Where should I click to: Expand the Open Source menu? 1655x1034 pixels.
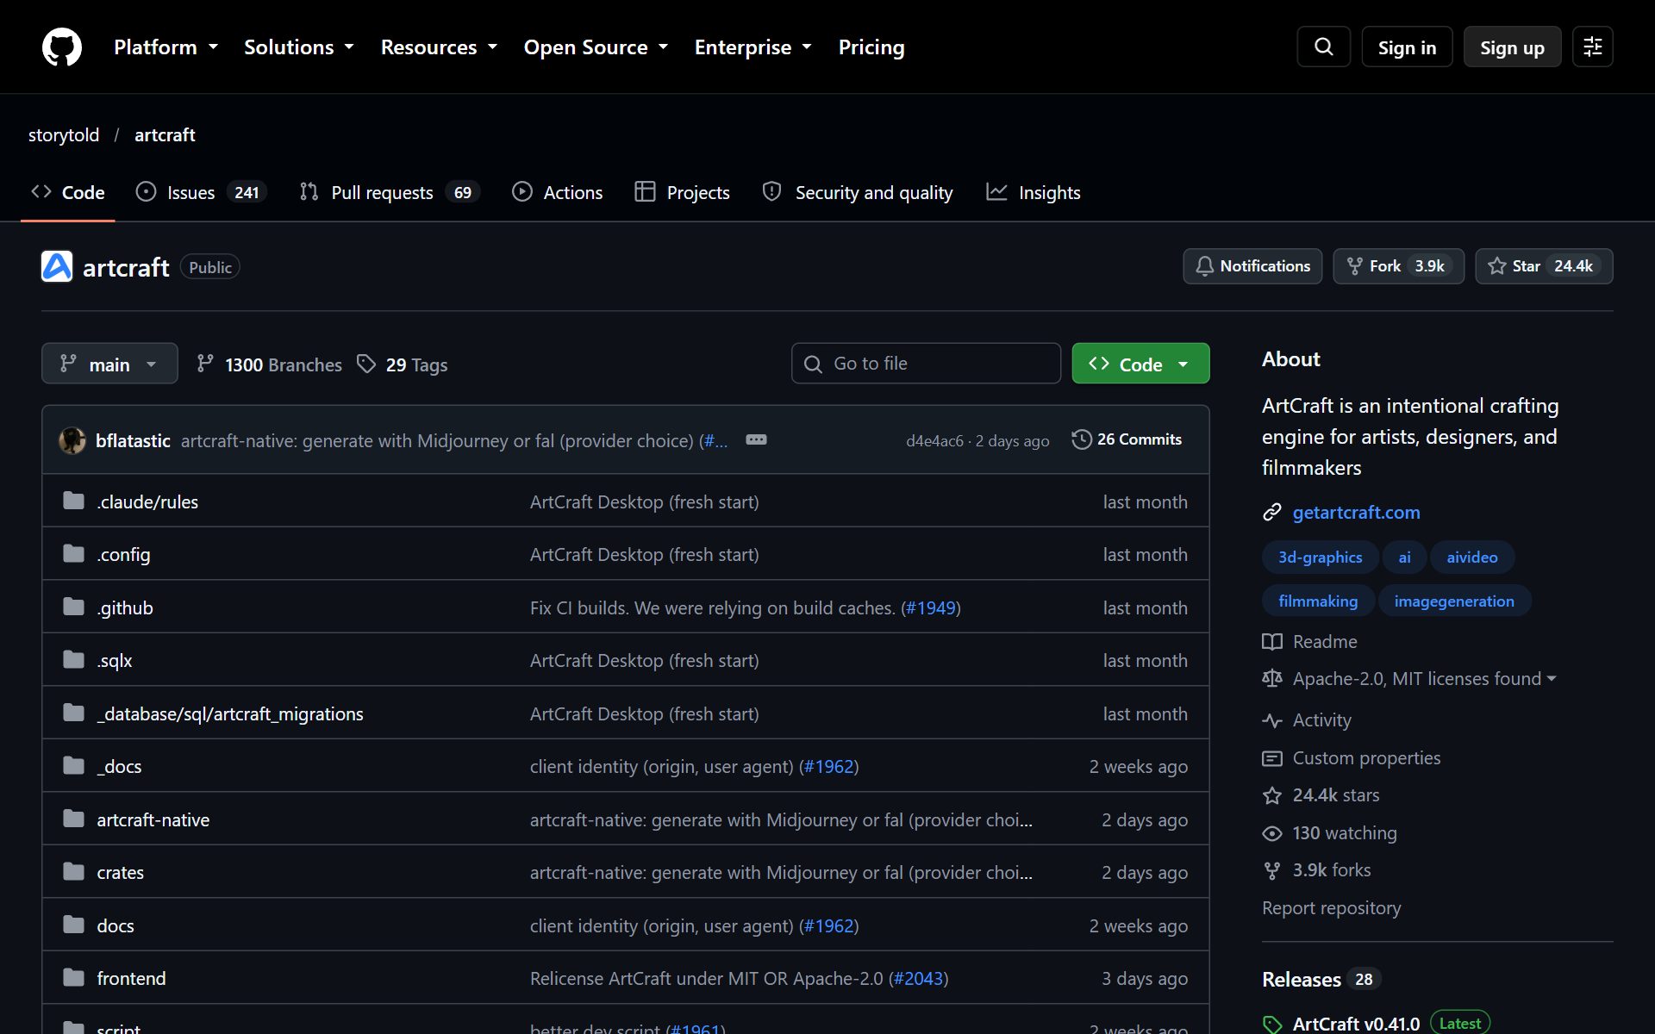pos(596,47)
